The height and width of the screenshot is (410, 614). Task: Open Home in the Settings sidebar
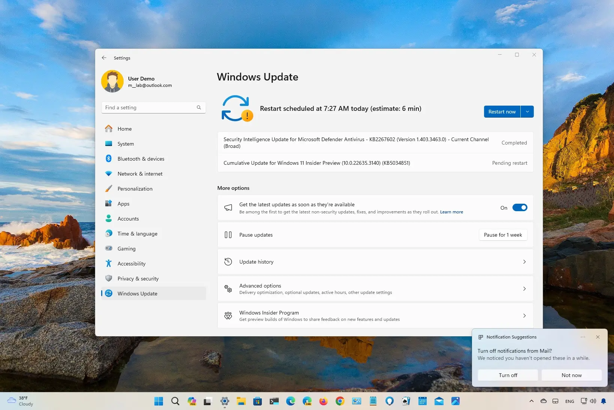154,129
